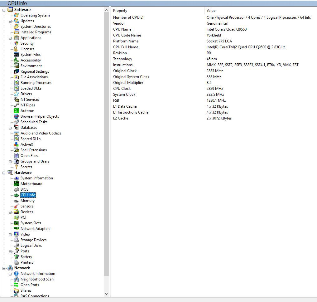Expand the Video tree node

coord(10,235)
